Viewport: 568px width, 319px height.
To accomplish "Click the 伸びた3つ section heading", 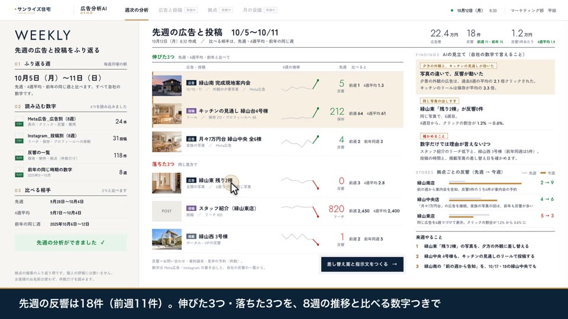I will coord(163,57).
